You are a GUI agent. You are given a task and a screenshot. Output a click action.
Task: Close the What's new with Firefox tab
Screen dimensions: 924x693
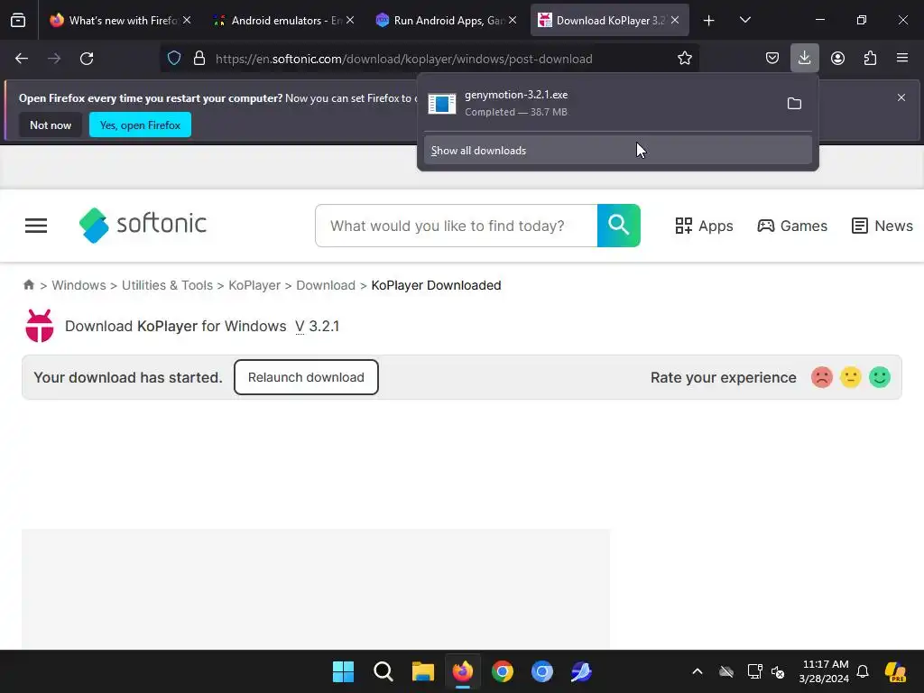(187, 20)
